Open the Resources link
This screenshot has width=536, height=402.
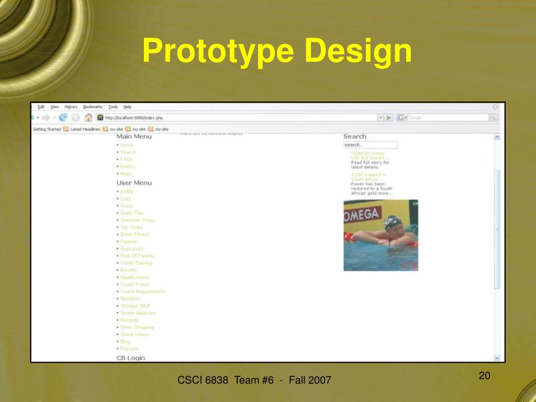tap(131, 249)
